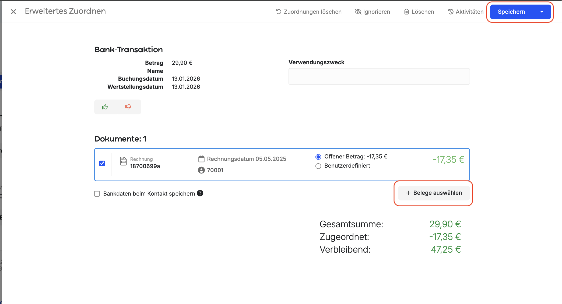Save with the Speichern button
562x304 pixels.
511,12
